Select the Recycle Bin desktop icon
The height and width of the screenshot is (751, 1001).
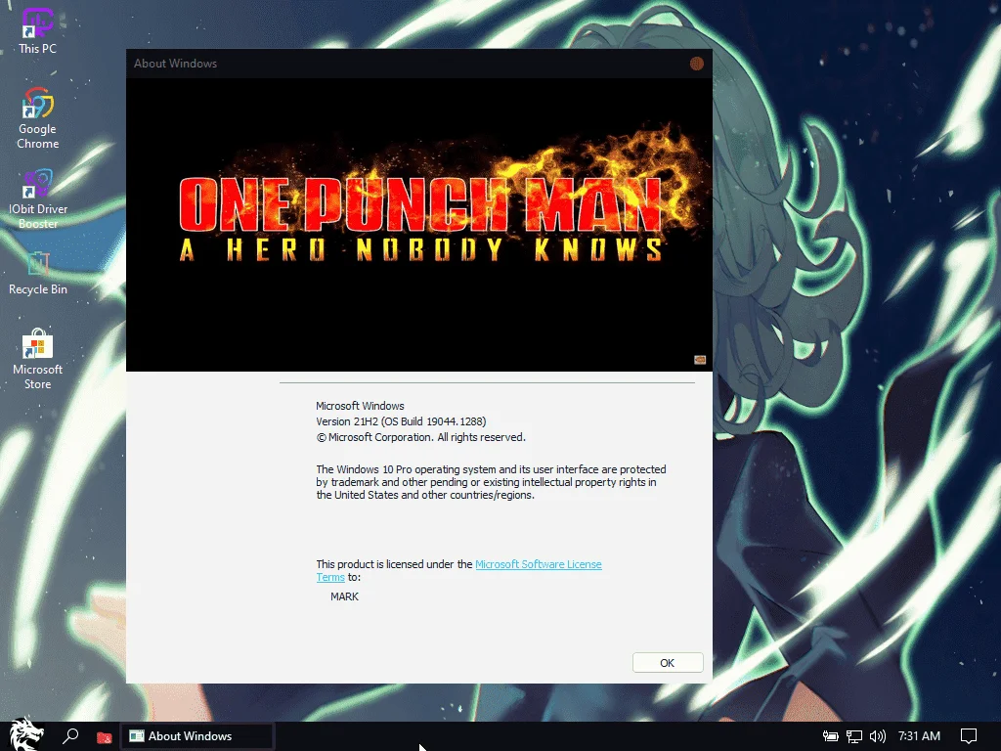point(37,274)
